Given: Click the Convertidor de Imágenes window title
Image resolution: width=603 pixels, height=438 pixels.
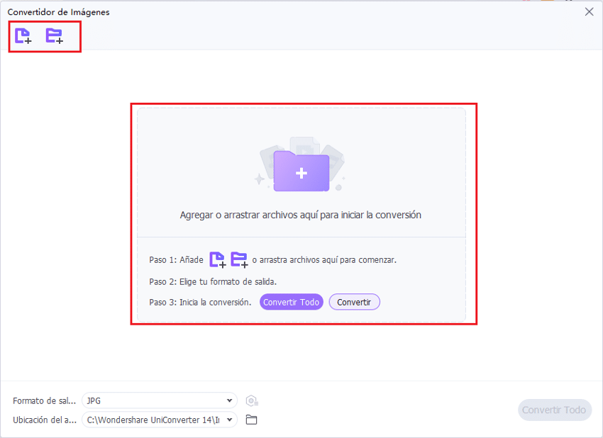Looking at the screenshot, I should coord(58,12).
